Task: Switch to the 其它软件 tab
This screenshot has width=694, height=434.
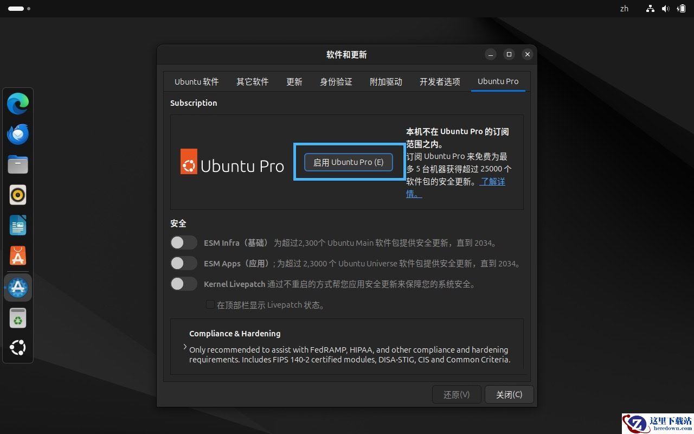Action: click(253, 82)
